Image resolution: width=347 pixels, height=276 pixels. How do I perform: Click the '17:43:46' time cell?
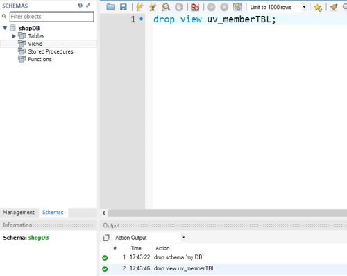coord(139,268)
